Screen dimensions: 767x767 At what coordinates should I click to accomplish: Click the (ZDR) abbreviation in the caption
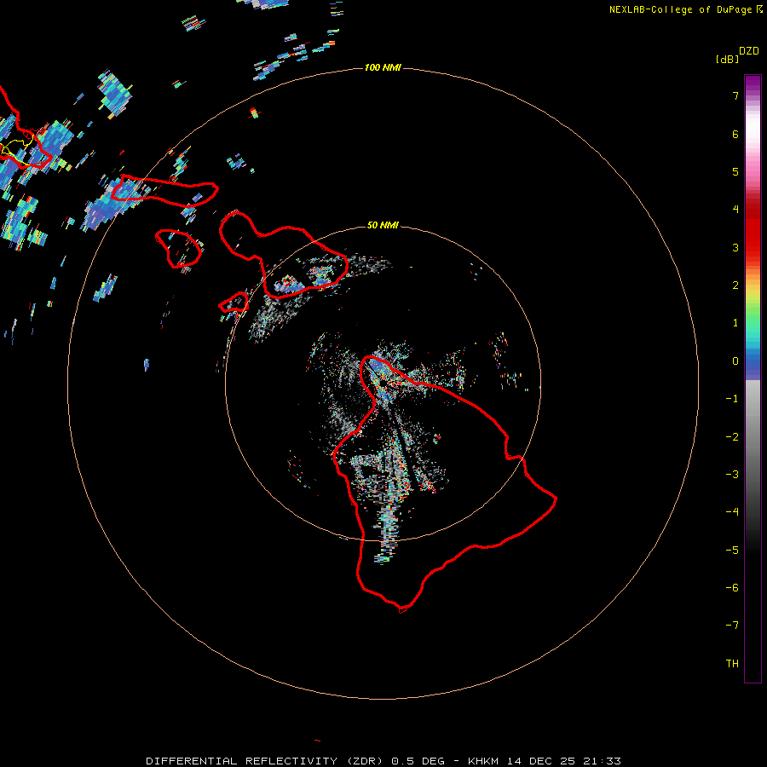(365, 761)
